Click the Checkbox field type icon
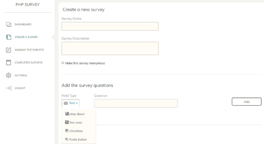The height and width of the screenshot is (144, 264). tap(67, 131)
